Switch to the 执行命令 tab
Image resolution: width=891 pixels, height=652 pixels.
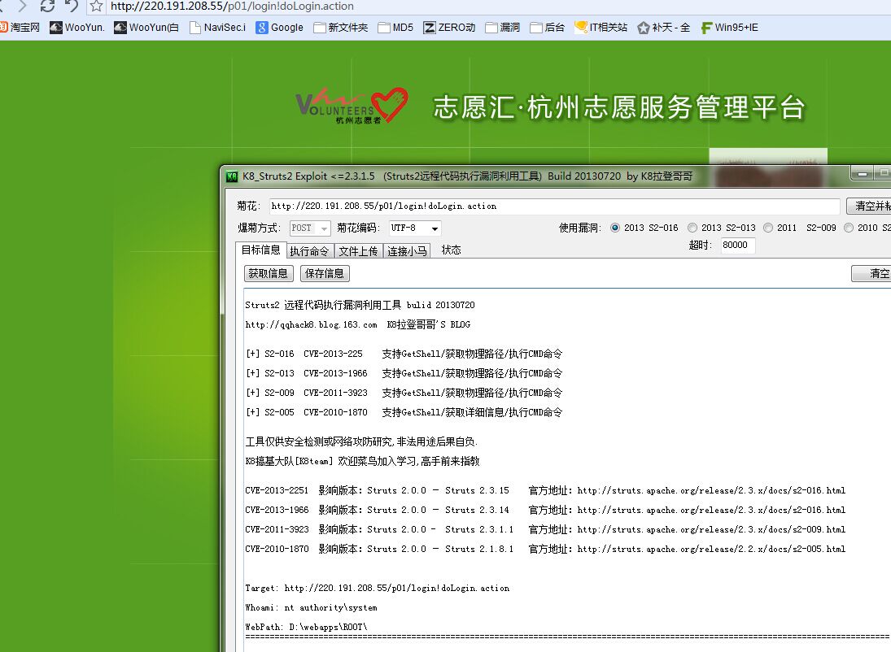[310, 251]
